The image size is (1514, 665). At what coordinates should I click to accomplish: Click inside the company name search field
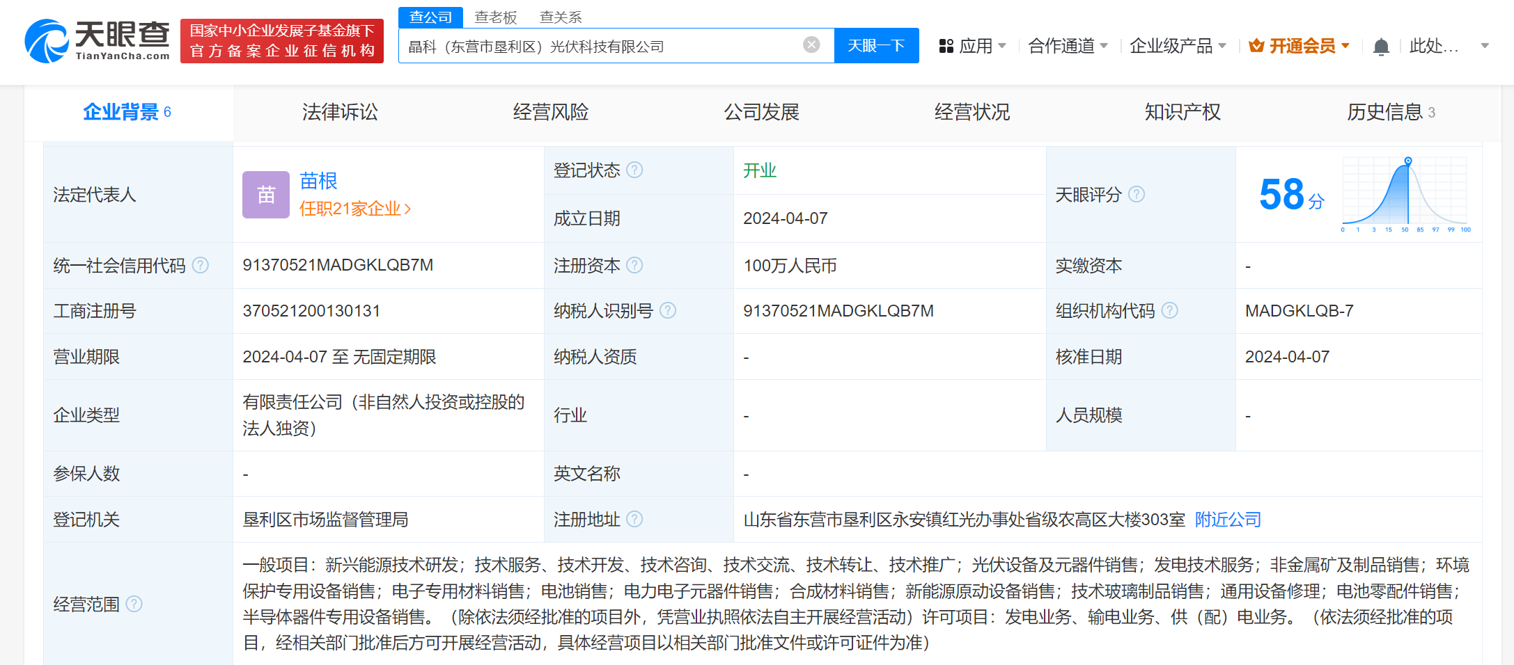(x=606, y=45)
